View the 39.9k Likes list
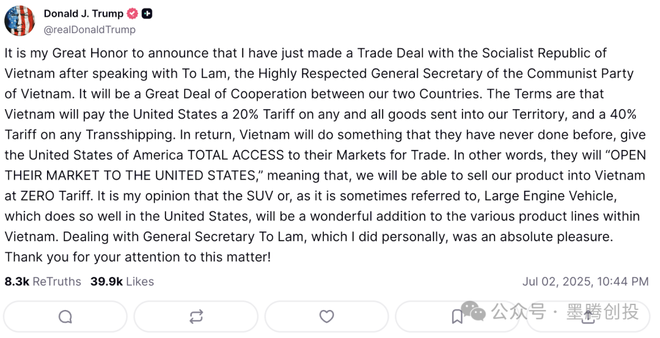 [x=122, y=281]
